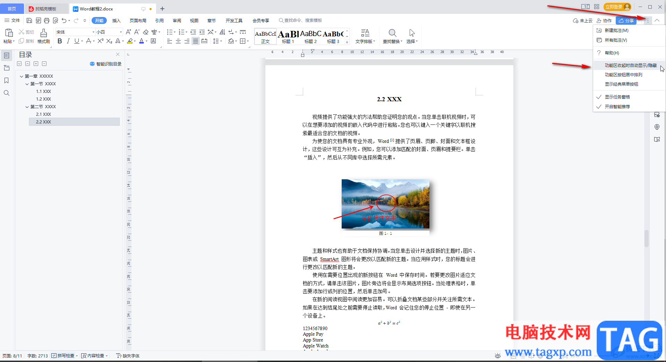Open the Search icon in left sidebar
This screenshot has width=666, height=362.
6,93
